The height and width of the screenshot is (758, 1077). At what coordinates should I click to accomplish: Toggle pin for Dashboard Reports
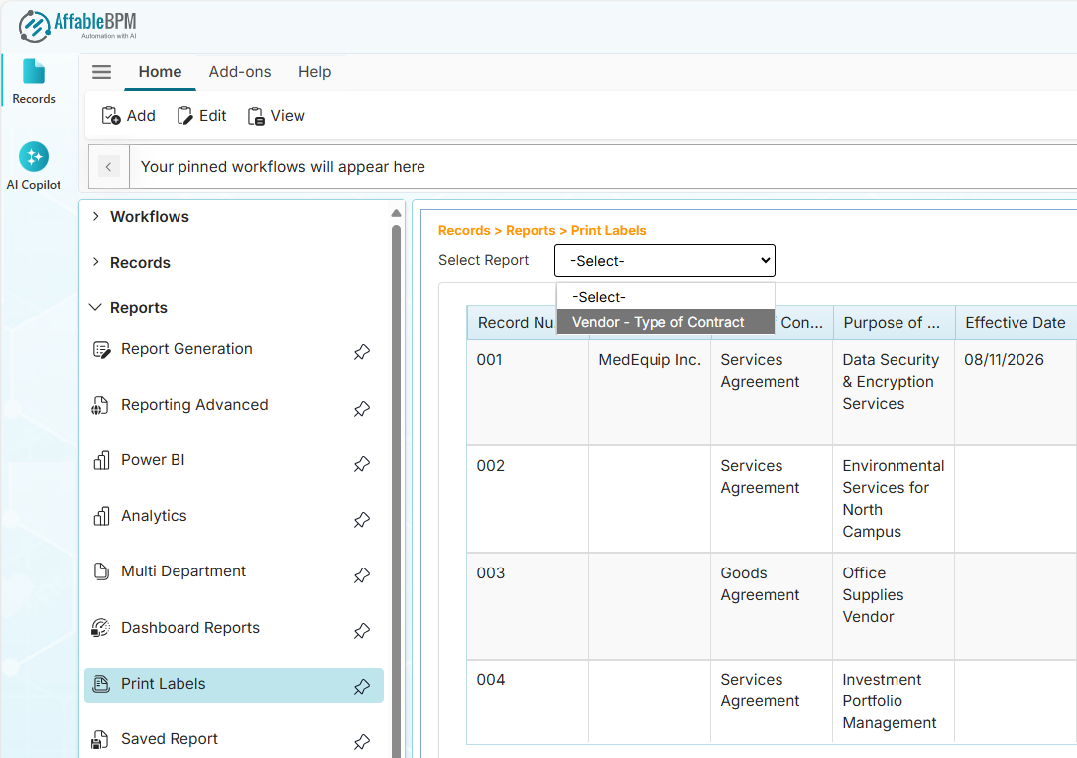tap(362, 630)
